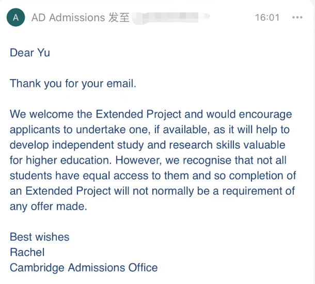Click the Cambridge Admissions Office signature
The width and height of the screenshot is (315, 284).
(x=84, y=267)
